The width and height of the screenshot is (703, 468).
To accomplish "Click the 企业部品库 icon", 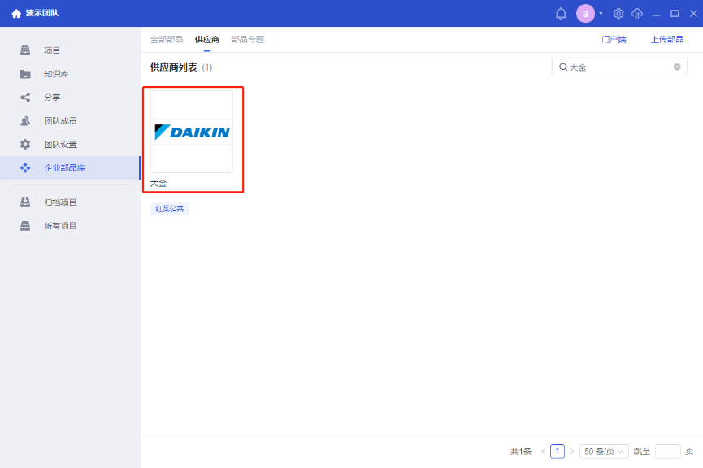I will click(x=25, y=167).
